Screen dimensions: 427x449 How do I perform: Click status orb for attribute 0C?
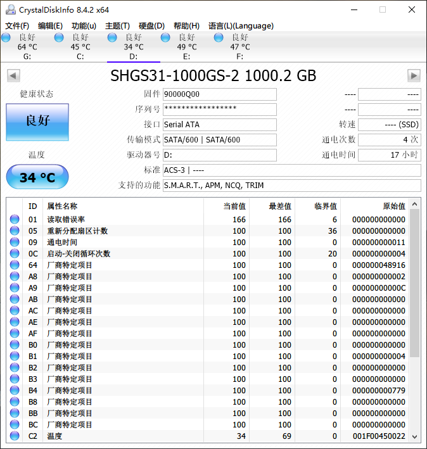tap(15, 253)
